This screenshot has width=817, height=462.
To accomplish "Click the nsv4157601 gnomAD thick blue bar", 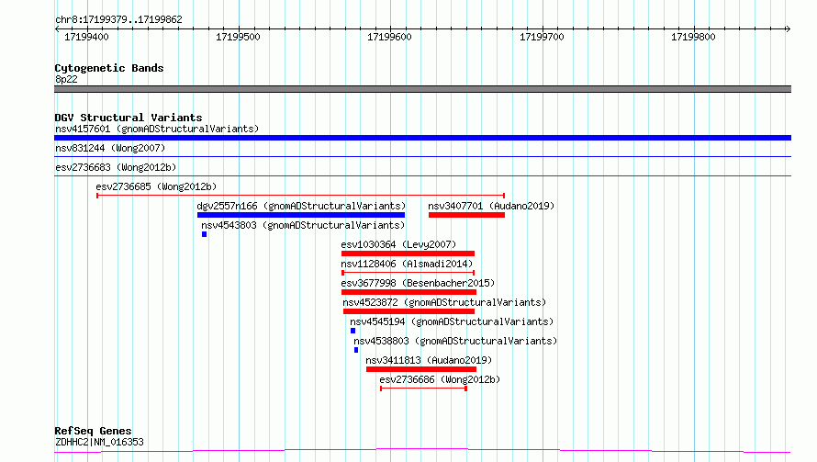I will [x=422, y=138].
